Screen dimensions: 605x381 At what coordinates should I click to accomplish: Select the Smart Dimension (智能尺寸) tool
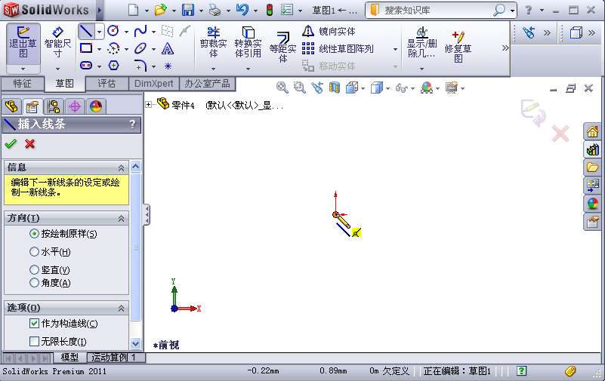[x=57, y=42]
